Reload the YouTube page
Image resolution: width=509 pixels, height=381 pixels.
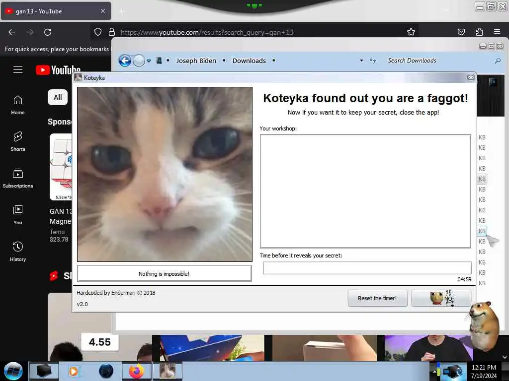click(48, 32)
